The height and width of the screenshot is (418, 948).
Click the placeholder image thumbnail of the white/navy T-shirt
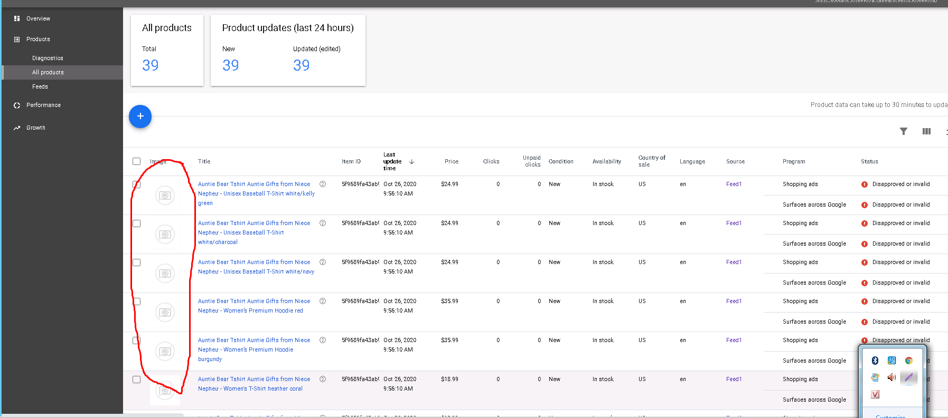pos(165,274)
